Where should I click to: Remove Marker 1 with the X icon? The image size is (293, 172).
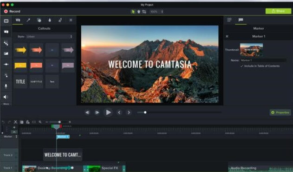(x=227, y=36)
